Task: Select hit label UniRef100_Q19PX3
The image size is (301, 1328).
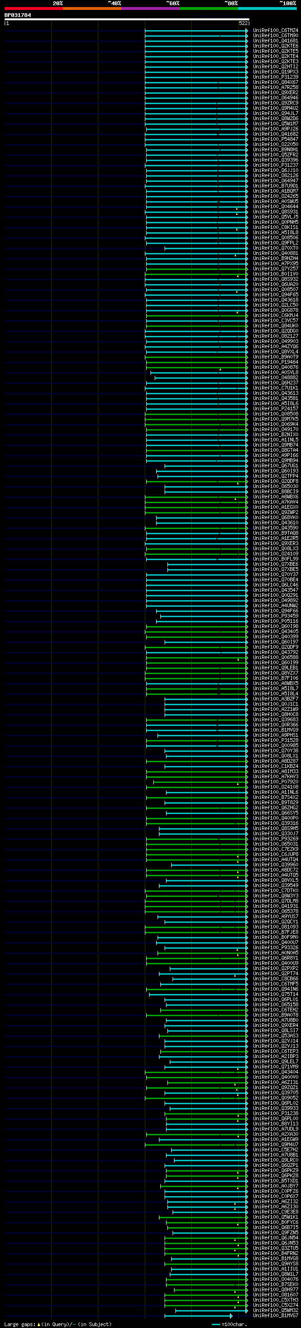Action: [x=275, y=72]
